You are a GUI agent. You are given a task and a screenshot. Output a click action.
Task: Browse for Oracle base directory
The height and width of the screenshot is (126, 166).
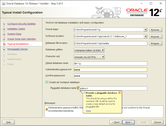click(156, 30)
